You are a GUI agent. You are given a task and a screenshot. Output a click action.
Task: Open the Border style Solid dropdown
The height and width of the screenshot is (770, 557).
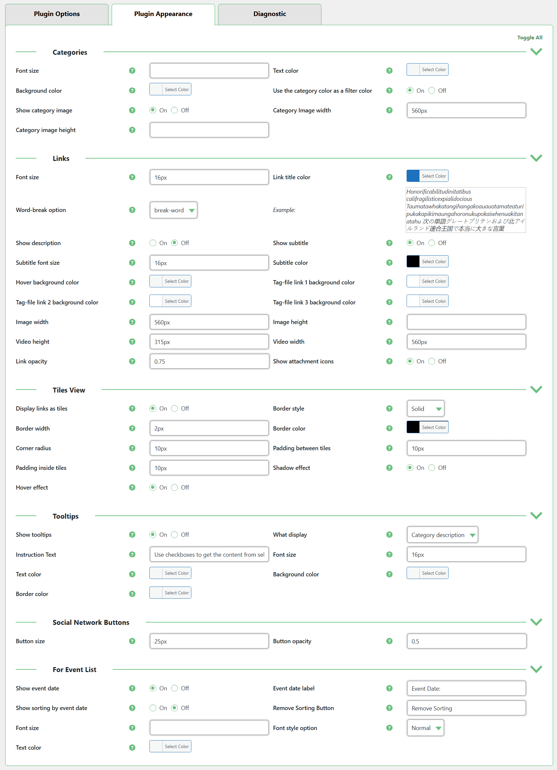tap(425, 409)
